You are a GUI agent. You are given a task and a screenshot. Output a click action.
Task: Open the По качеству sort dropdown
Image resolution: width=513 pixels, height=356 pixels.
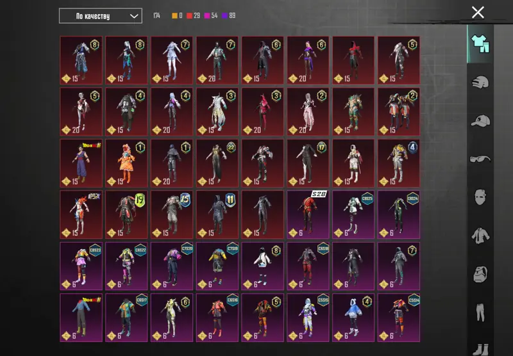pos(101,15)
